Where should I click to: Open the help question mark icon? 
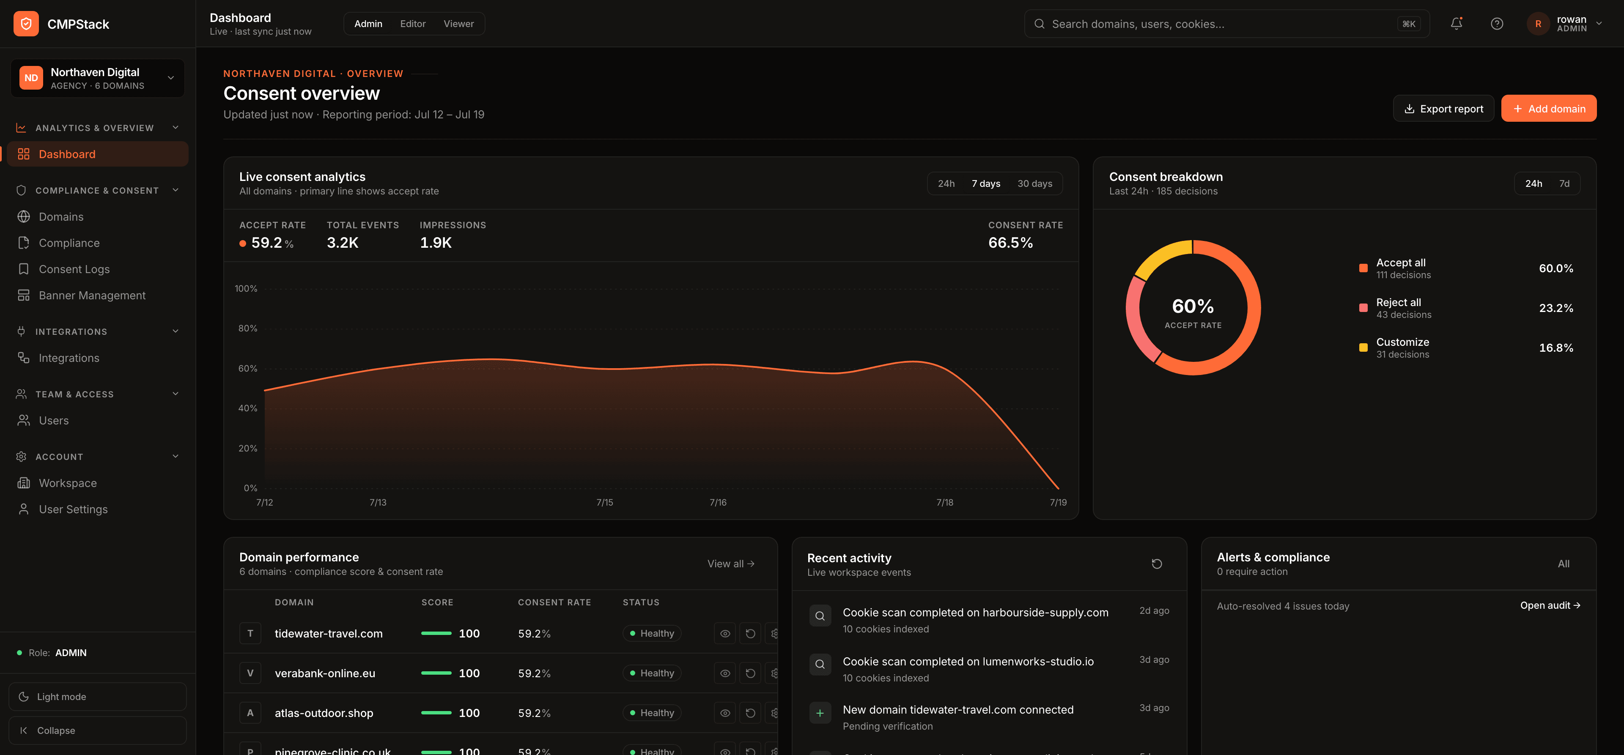[1497, 24]
